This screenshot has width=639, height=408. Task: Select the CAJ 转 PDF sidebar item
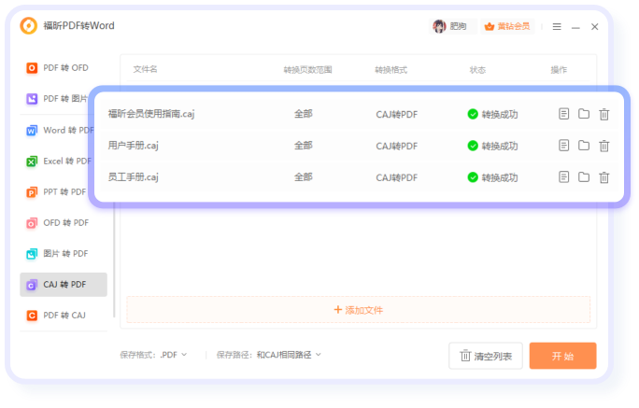[x=64, y=285]
